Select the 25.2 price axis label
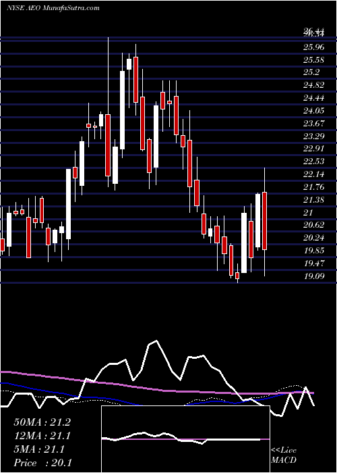The width and height of the screenshot is (337, 473). click(x=311, y=73)
